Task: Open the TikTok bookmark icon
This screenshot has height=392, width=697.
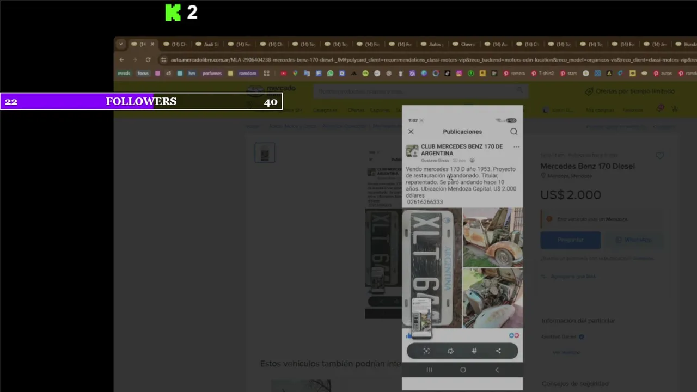Action: point(447,73)
